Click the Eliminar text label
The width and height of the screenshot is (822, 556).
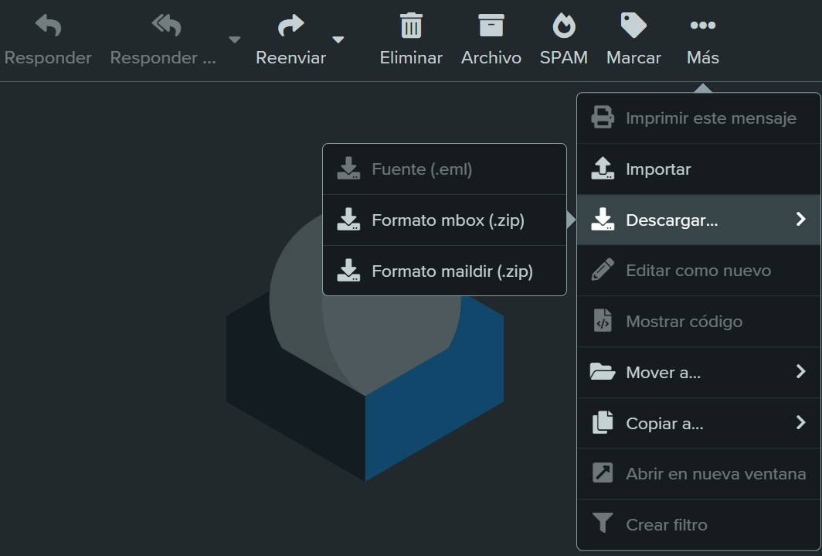pyautogui.click(x=411, y=58)
